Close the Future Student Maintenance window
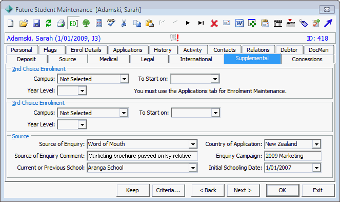Viewport: 340px width, 202px height. coord(327,10)
